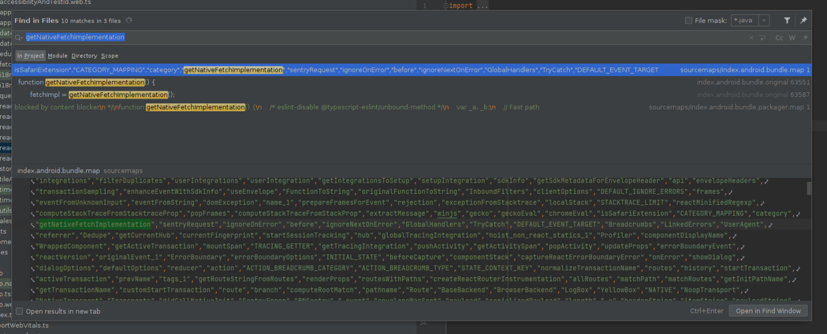The width and height of the screenshot is (827, 334).
Task: Switch to Scope tab
Action: pos(110,56)
